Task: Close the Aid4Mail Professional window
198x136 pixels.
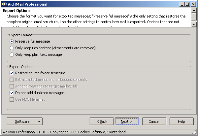Action: [193, 4]
